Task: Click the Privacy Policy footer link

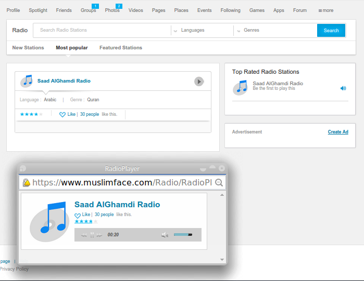Action: 14,269
